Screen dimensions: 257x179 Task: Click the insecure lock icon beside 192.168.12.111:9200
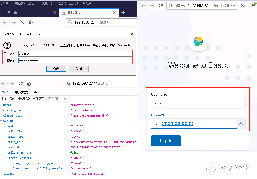pos(68,83)
